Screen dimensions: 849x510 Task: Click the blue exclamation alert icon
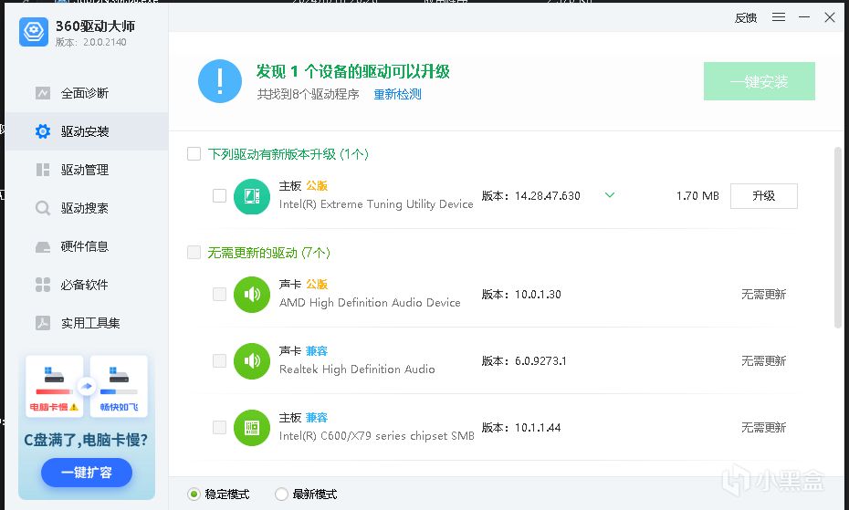[220, 81]
